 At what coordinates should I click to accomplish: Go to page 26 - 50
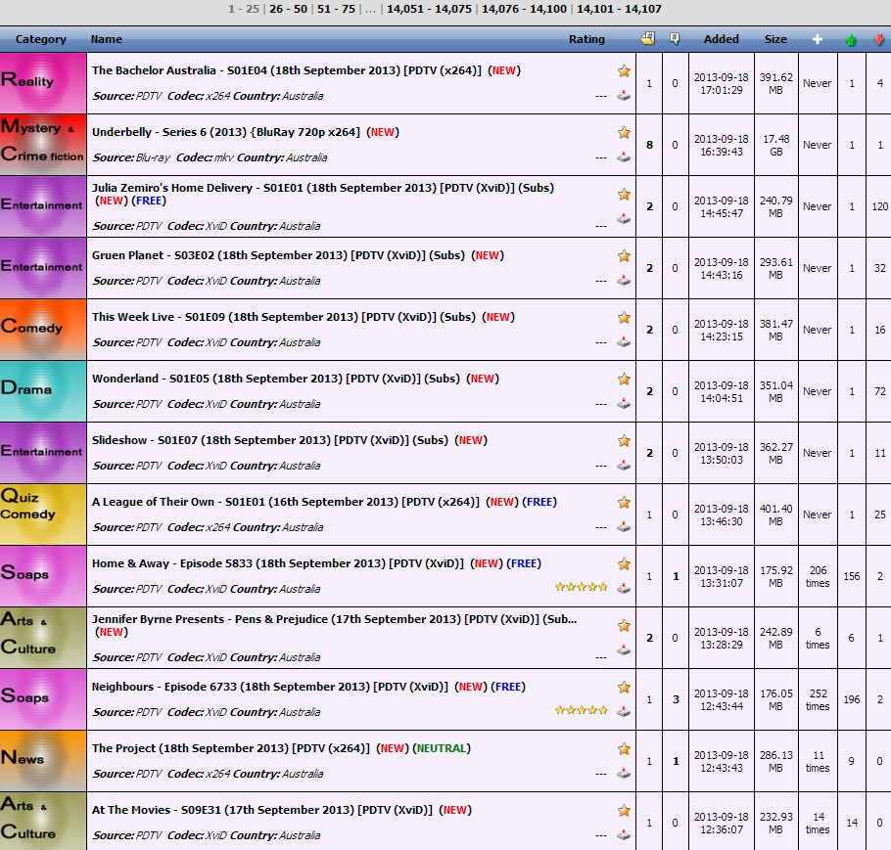coord(288,9)
